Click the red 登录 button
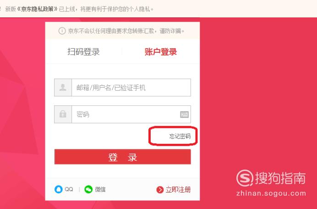Image resolution: width=317 pixels, height=209 pixels. tap(122, 157)
